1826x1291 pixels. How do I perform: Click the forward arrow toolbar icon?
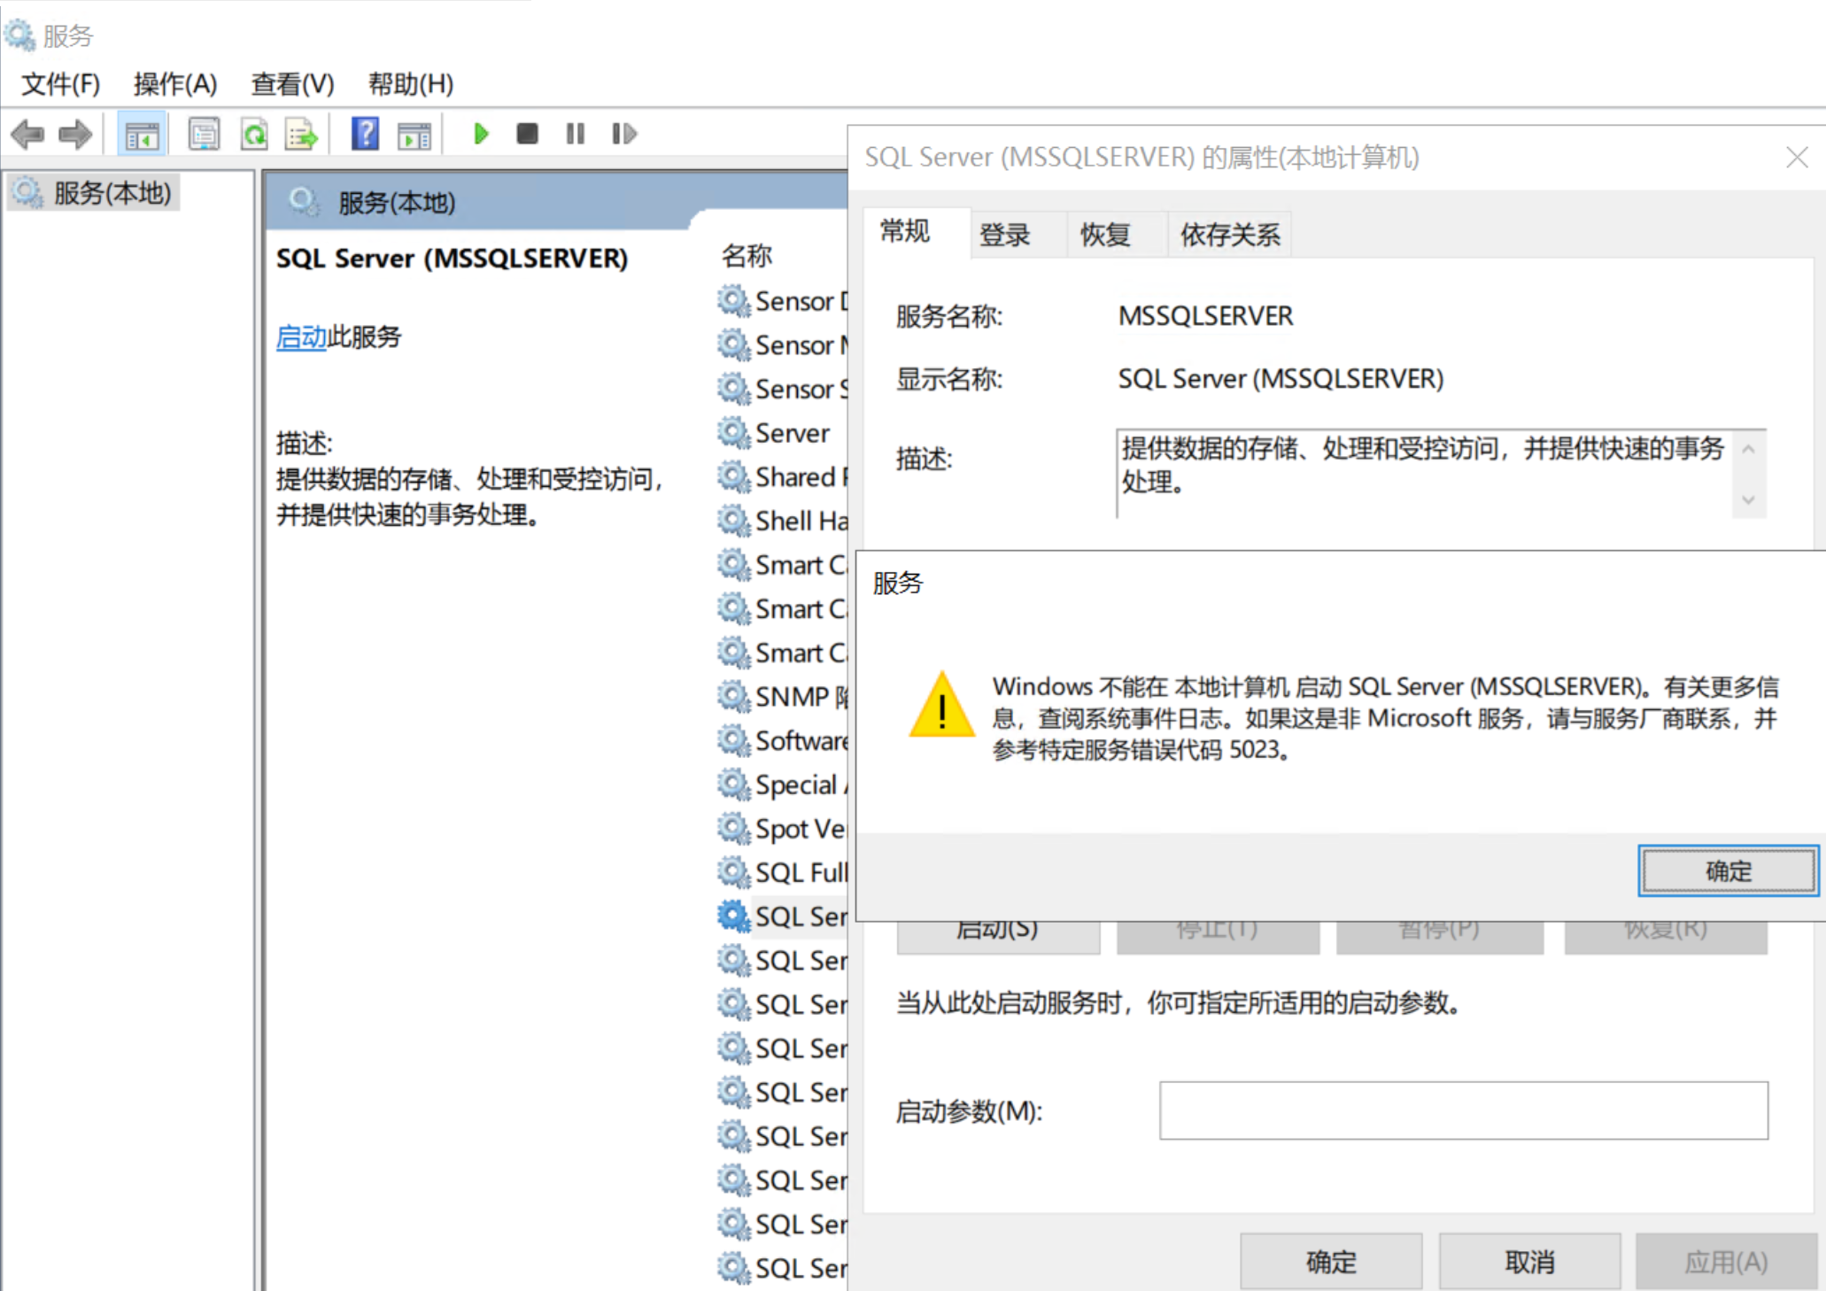click(x=75, y=135)
